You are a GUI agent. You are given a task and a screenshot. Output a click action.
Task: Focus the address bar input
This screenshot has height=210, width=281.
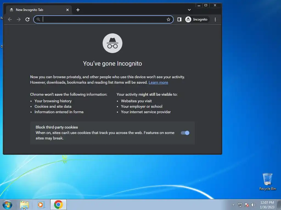pos(103,19)
